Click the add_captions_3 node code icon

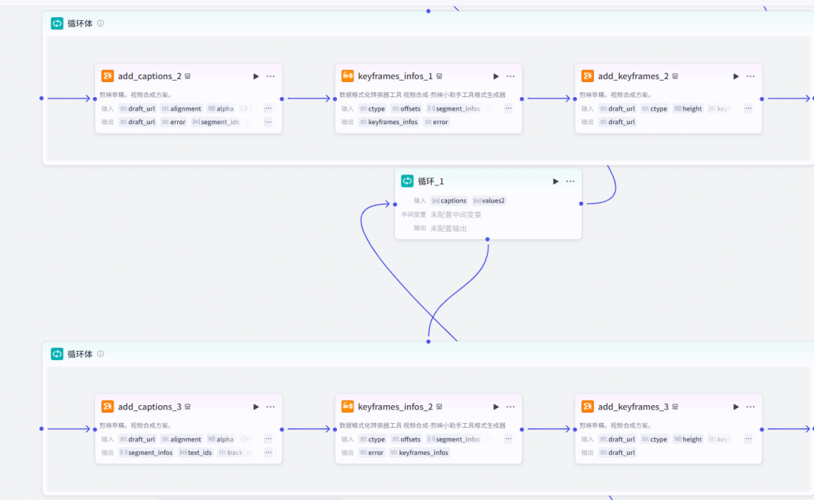[107, 406]
